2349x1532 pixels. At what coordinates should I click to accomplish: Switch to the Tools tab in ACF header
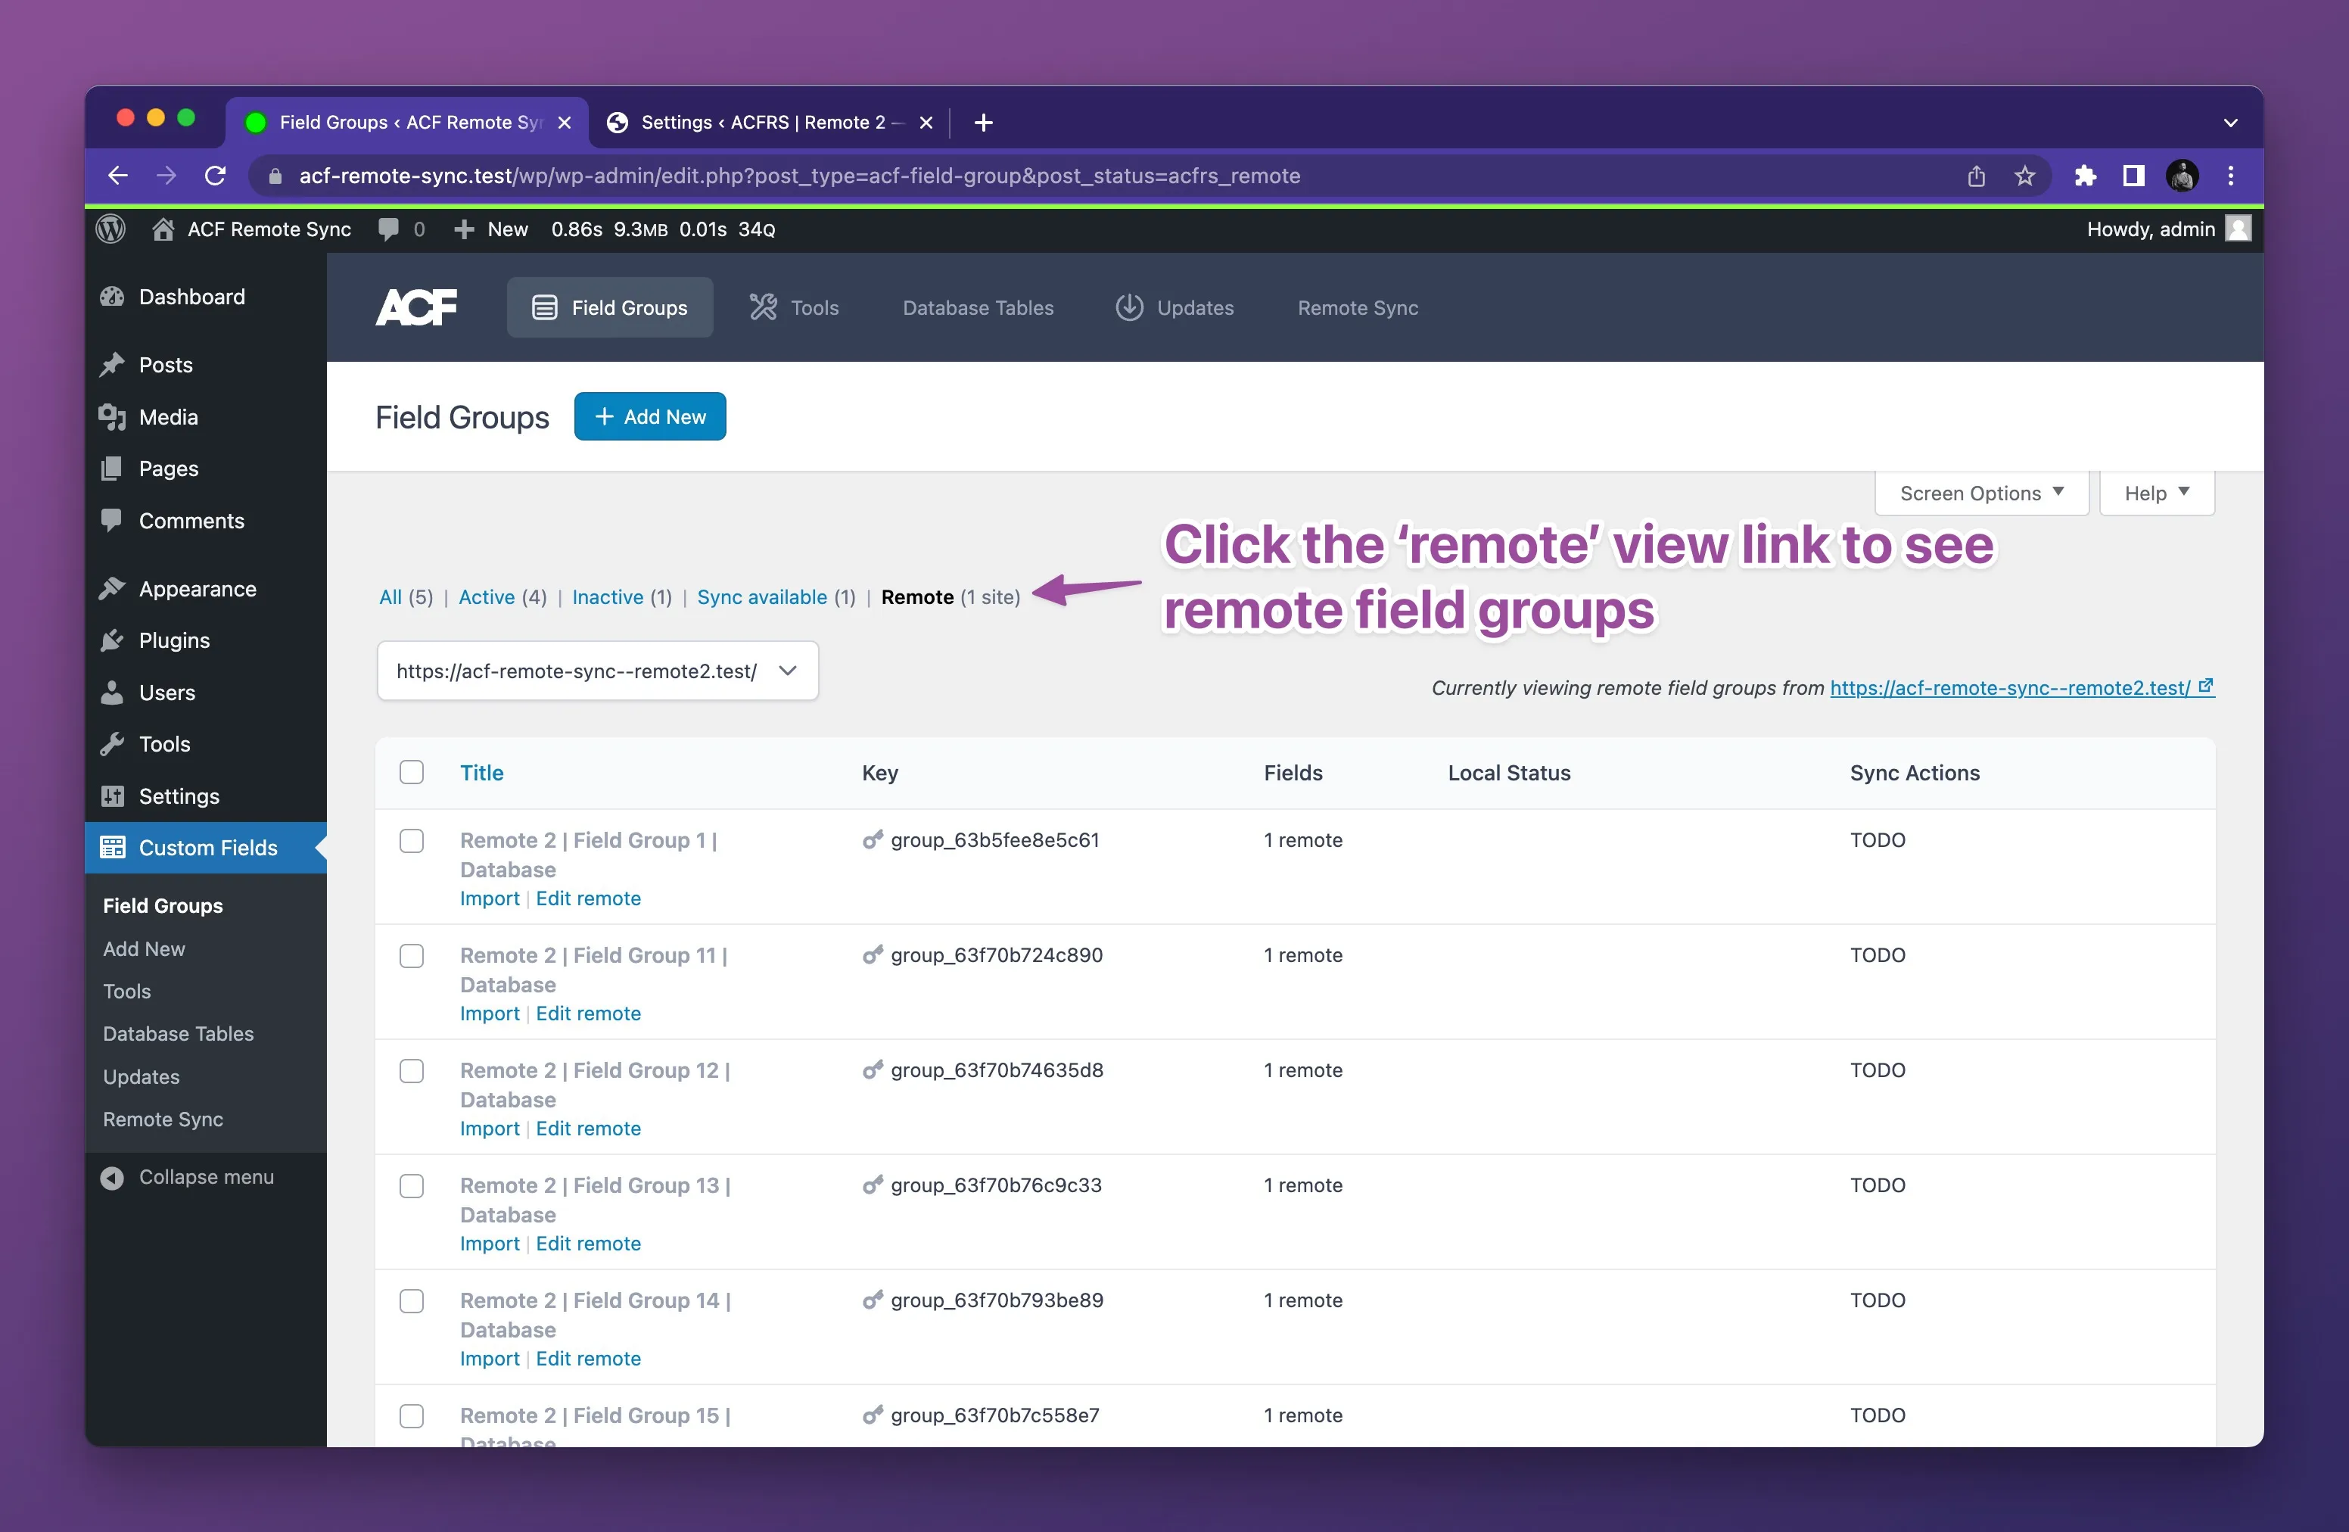coord(795,307)
